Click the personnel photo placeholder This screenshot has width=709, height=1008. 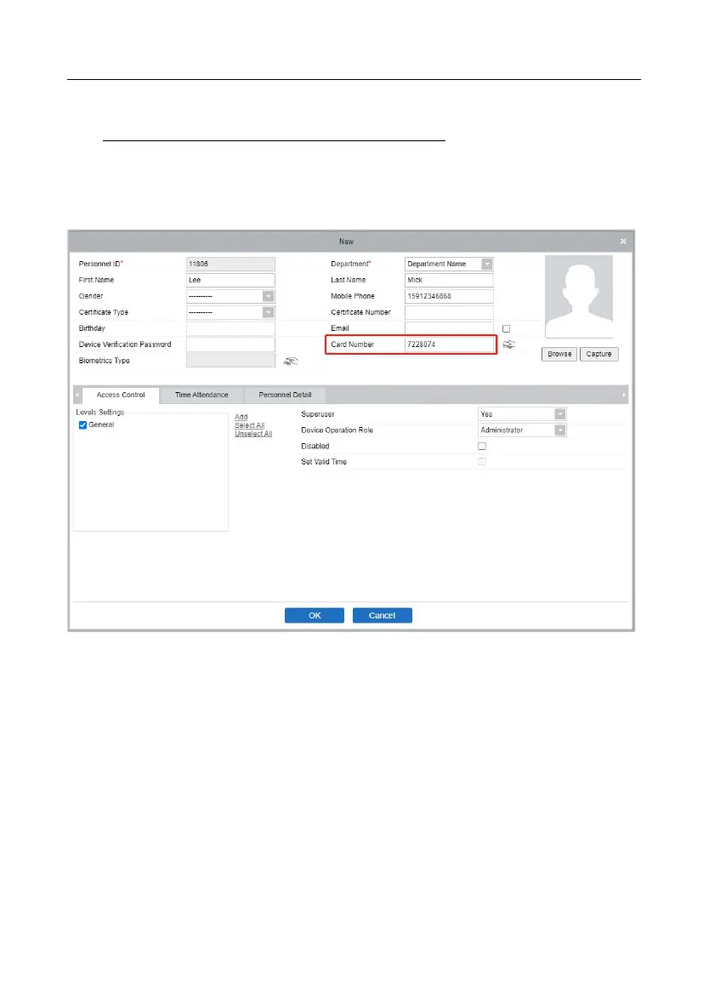579,296
